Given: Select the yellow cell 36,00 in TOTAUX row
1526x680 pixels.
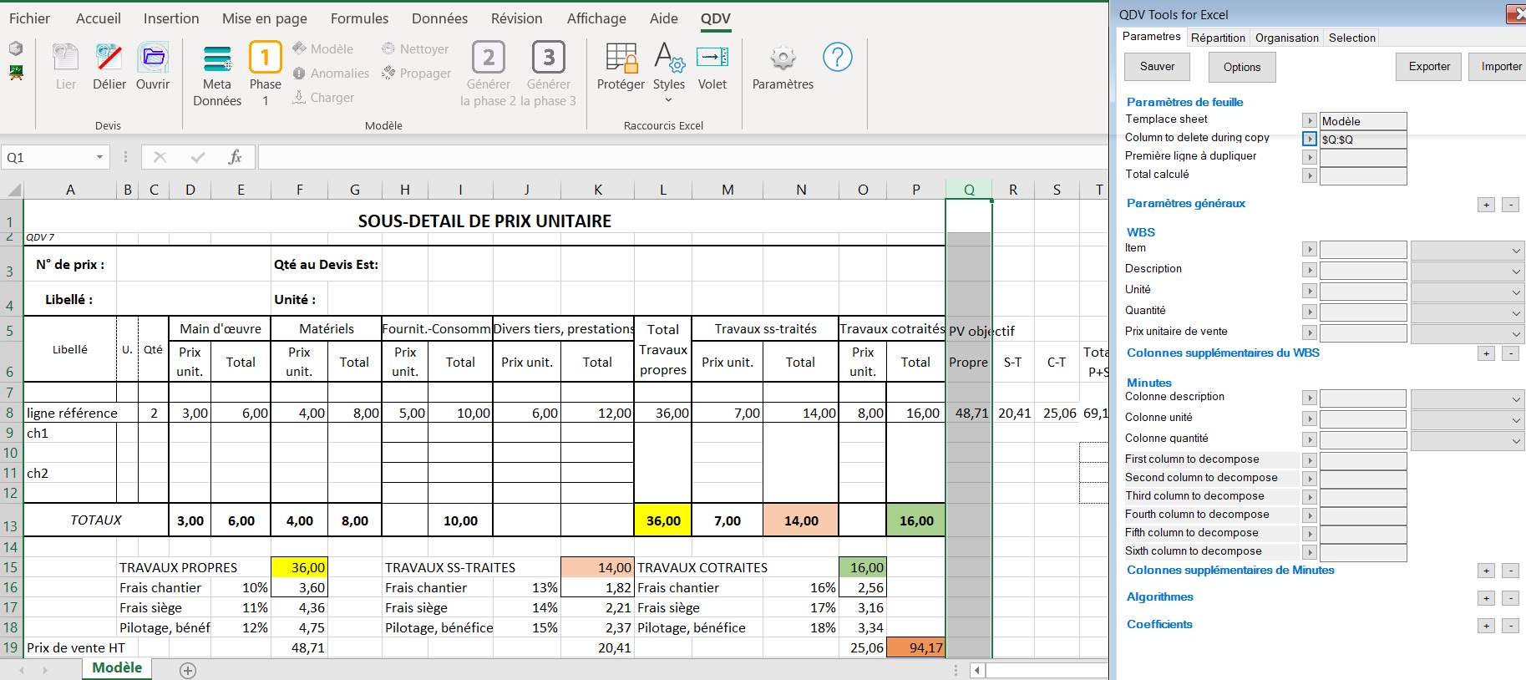Looking at the screenshot, I should [663, 520].
